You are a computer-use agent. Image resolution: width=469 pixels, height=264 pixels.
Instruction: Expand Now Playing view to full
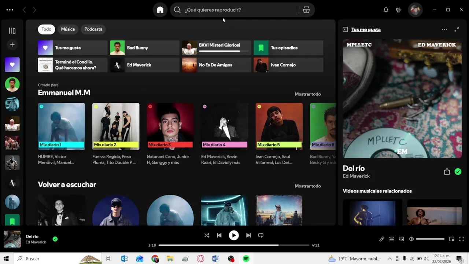pos(457,29)
